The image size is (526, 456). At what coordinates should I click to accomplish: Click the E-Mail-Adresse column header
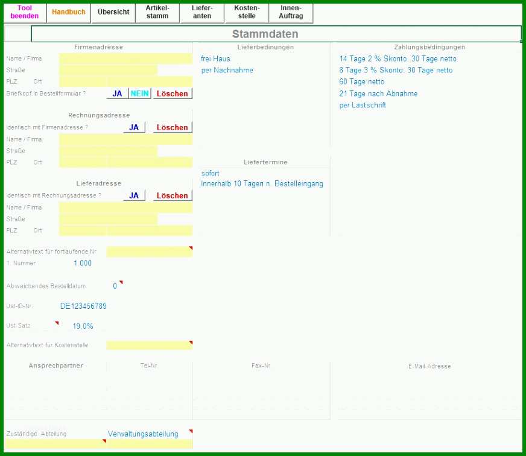(x=429, y=366)
